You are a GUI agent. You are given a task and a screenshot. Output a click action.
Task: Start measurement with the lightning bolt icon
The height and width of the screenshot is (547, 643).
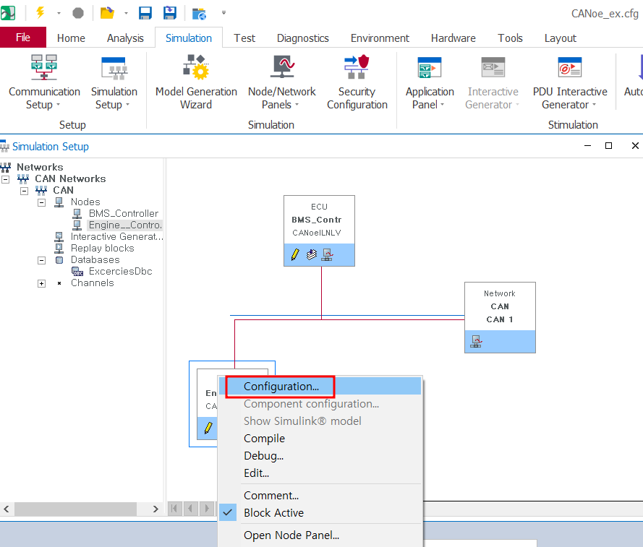(x=41, y=13)
